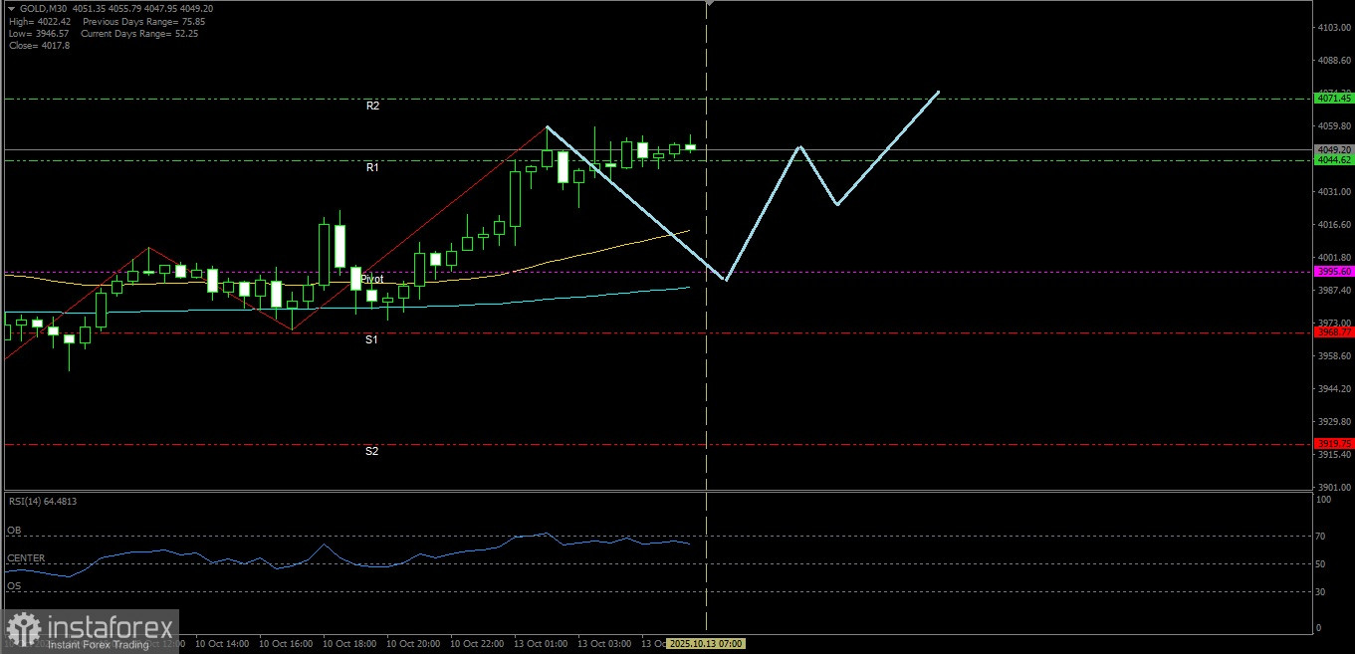
Task: Select the red 3919.75 price tag
Action: [1333, 443]
